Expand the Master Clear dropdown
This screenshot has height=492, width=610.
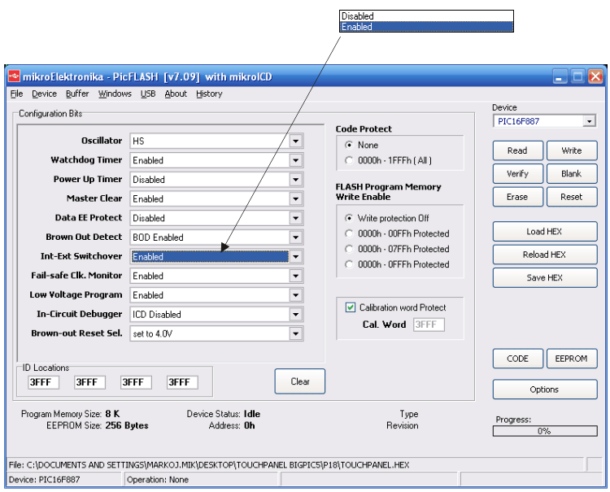point(296,198)
